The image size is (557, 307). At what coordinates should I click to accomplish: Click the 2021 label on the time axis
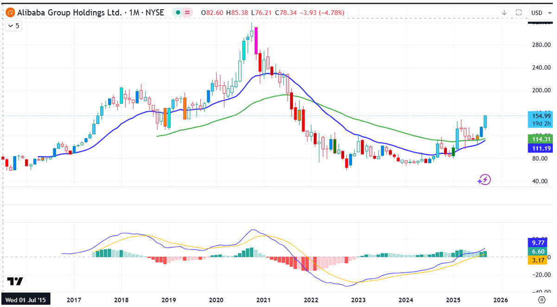coord(263,300)
